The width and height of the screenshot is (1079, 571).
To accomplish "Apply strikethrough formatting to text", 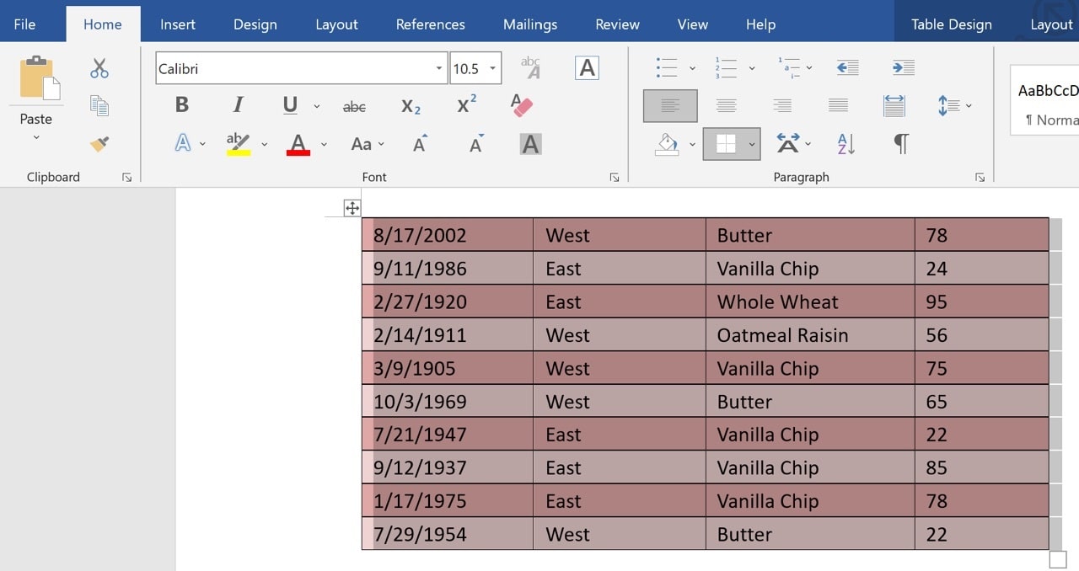I will (354, 105).
